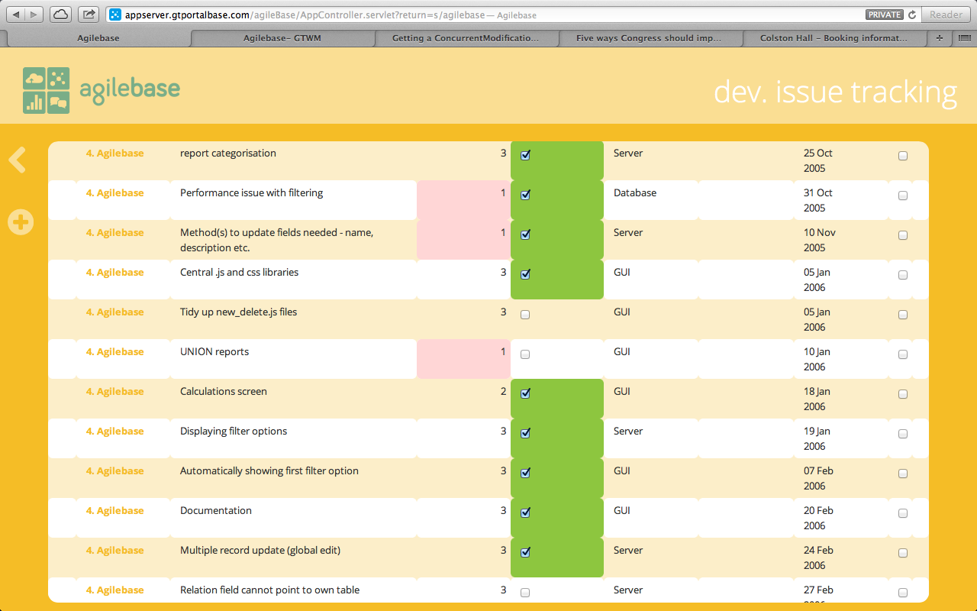Show all tabs overview button

[964, 38]
